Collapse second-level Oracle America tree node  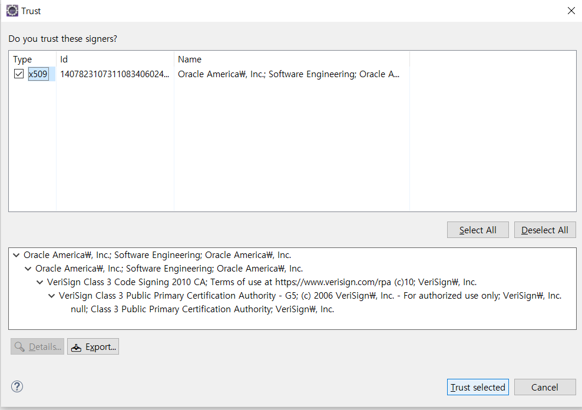pos(28,269)
